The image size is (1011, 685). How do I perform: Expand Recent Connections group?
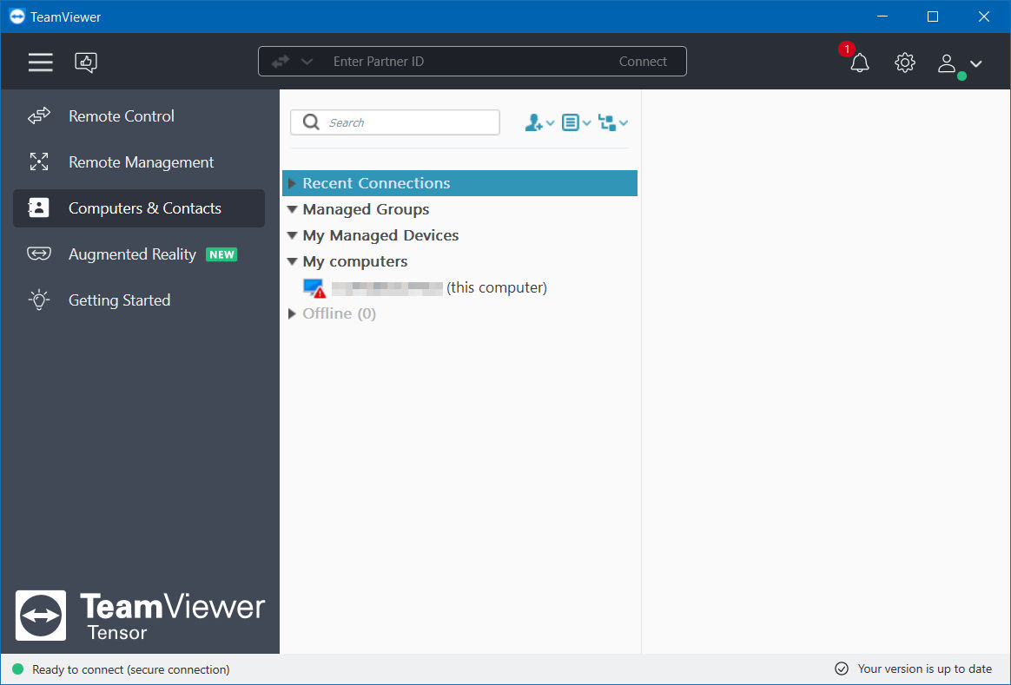(x=292, y=183)
